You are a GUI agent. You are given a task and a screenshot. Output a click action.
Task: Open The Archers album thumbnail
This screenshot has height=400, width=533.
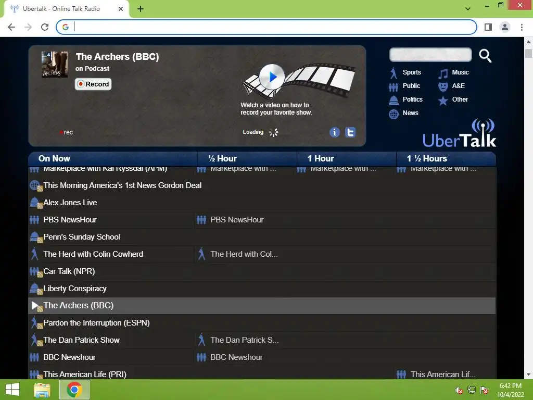[x=54, y=64]
